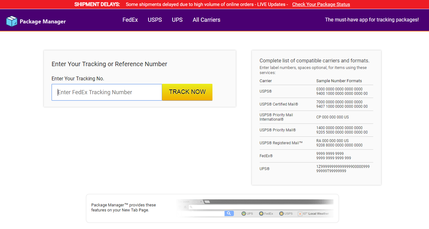Click the USPS icon in the toolbar preview
This screenshot has height=229, width=429.
281,214
